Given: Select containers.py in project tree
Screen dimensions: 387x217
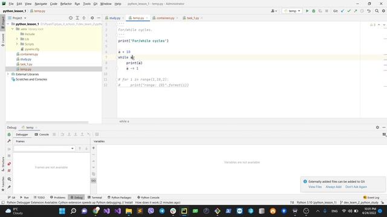Looking at the screenshot, I should coord(29,54).
